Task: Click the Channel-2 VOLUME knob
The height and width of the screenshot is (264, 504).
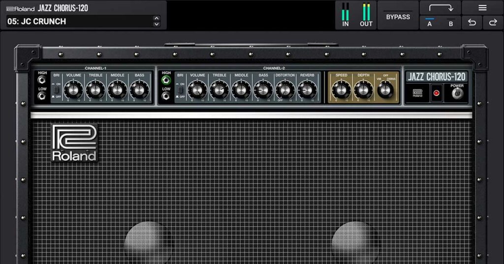Action: [197, 90]
